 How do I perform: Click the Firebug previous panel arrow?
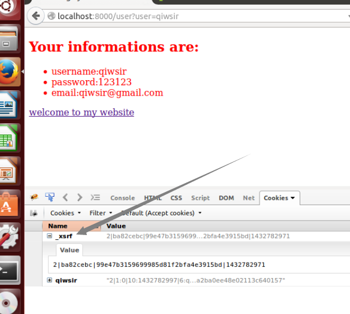65,197
